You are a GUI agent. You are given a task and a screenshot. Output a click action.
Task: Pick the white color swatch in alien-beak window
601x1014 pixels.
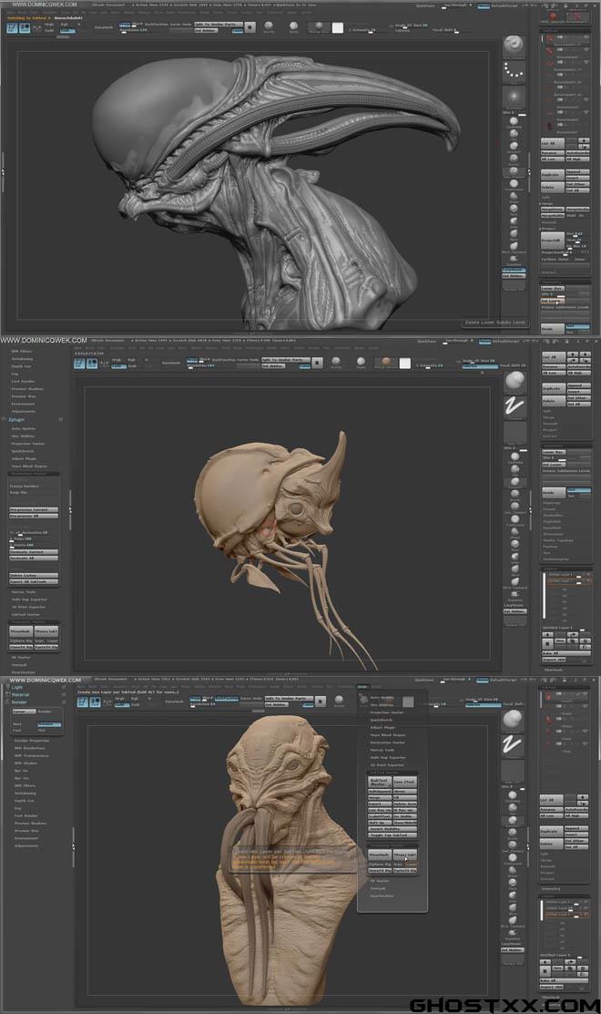pyautogui.click(x=337, y=28)
